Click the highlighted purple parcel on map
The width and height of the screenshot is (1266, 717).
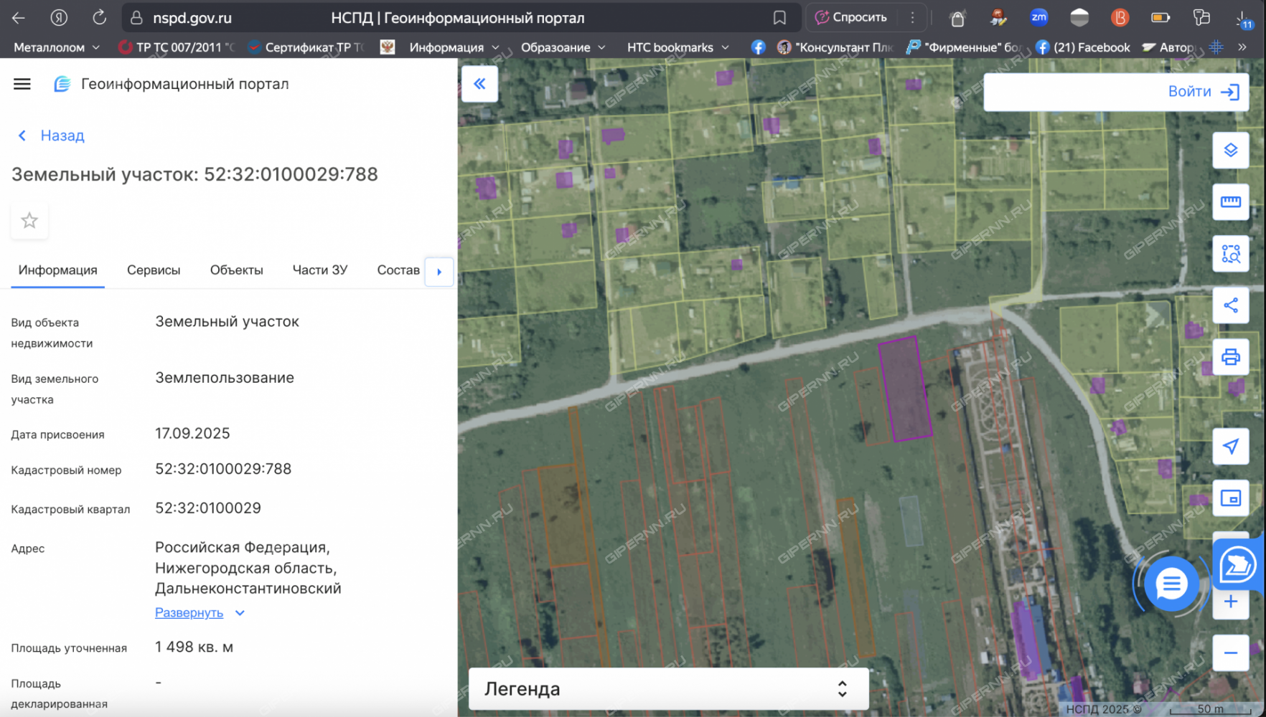click(904, 389)
